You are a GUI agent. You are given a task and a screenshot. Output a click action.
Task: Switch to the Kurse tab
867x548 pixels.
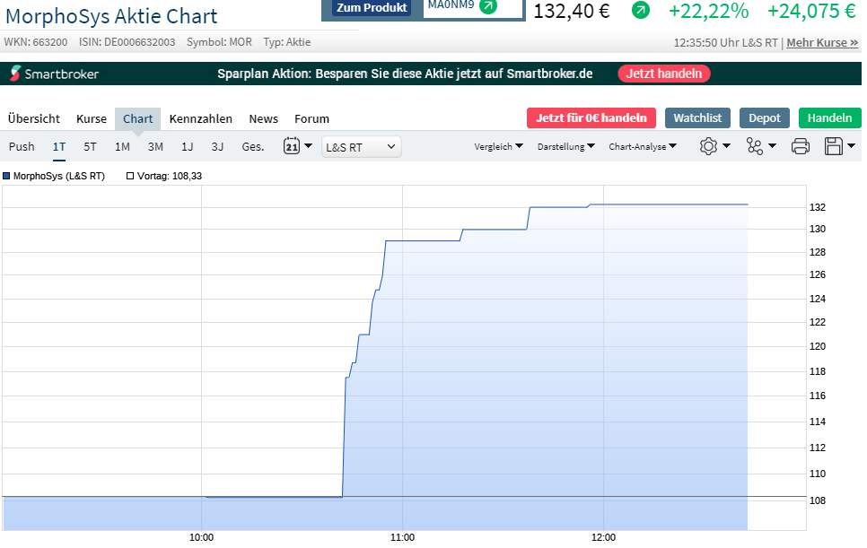[x=92, y=118]
